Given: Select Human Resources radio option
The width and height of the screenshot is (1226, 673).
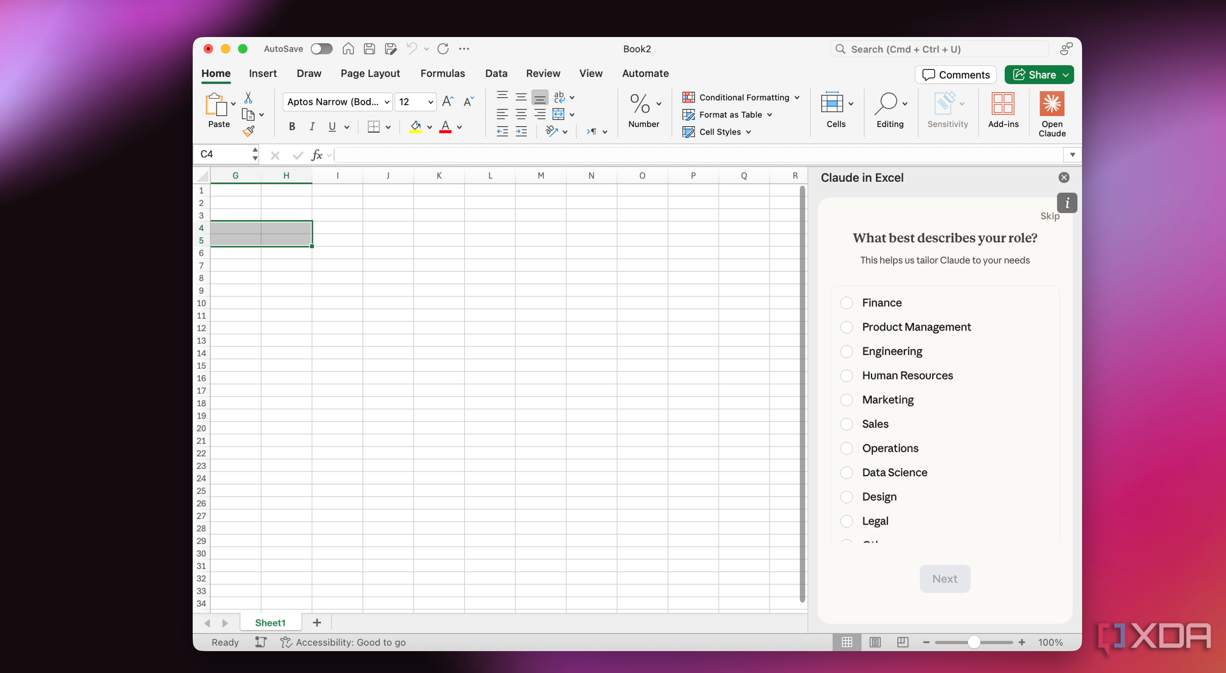Looking at the screenshot, I should click(x=846, y=376).
